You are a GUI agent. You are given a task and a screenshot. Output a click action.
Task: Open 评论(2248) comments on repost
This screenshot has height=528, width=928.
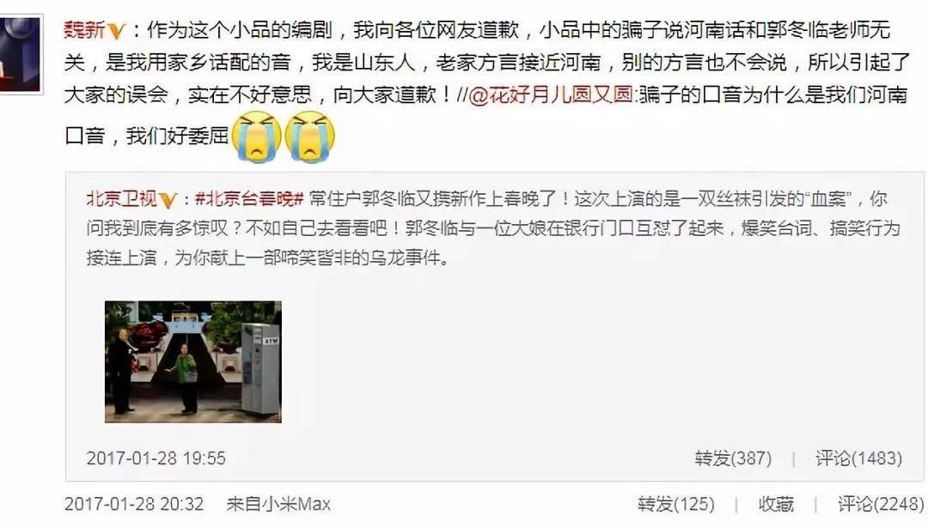(881, 504)
